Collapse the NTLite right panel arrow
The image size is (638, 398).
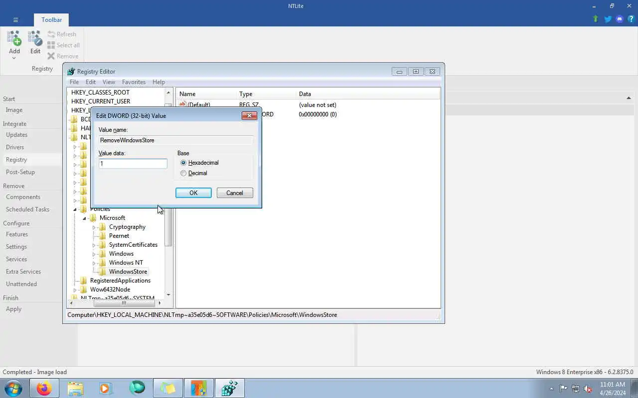[x=629, y=98]
